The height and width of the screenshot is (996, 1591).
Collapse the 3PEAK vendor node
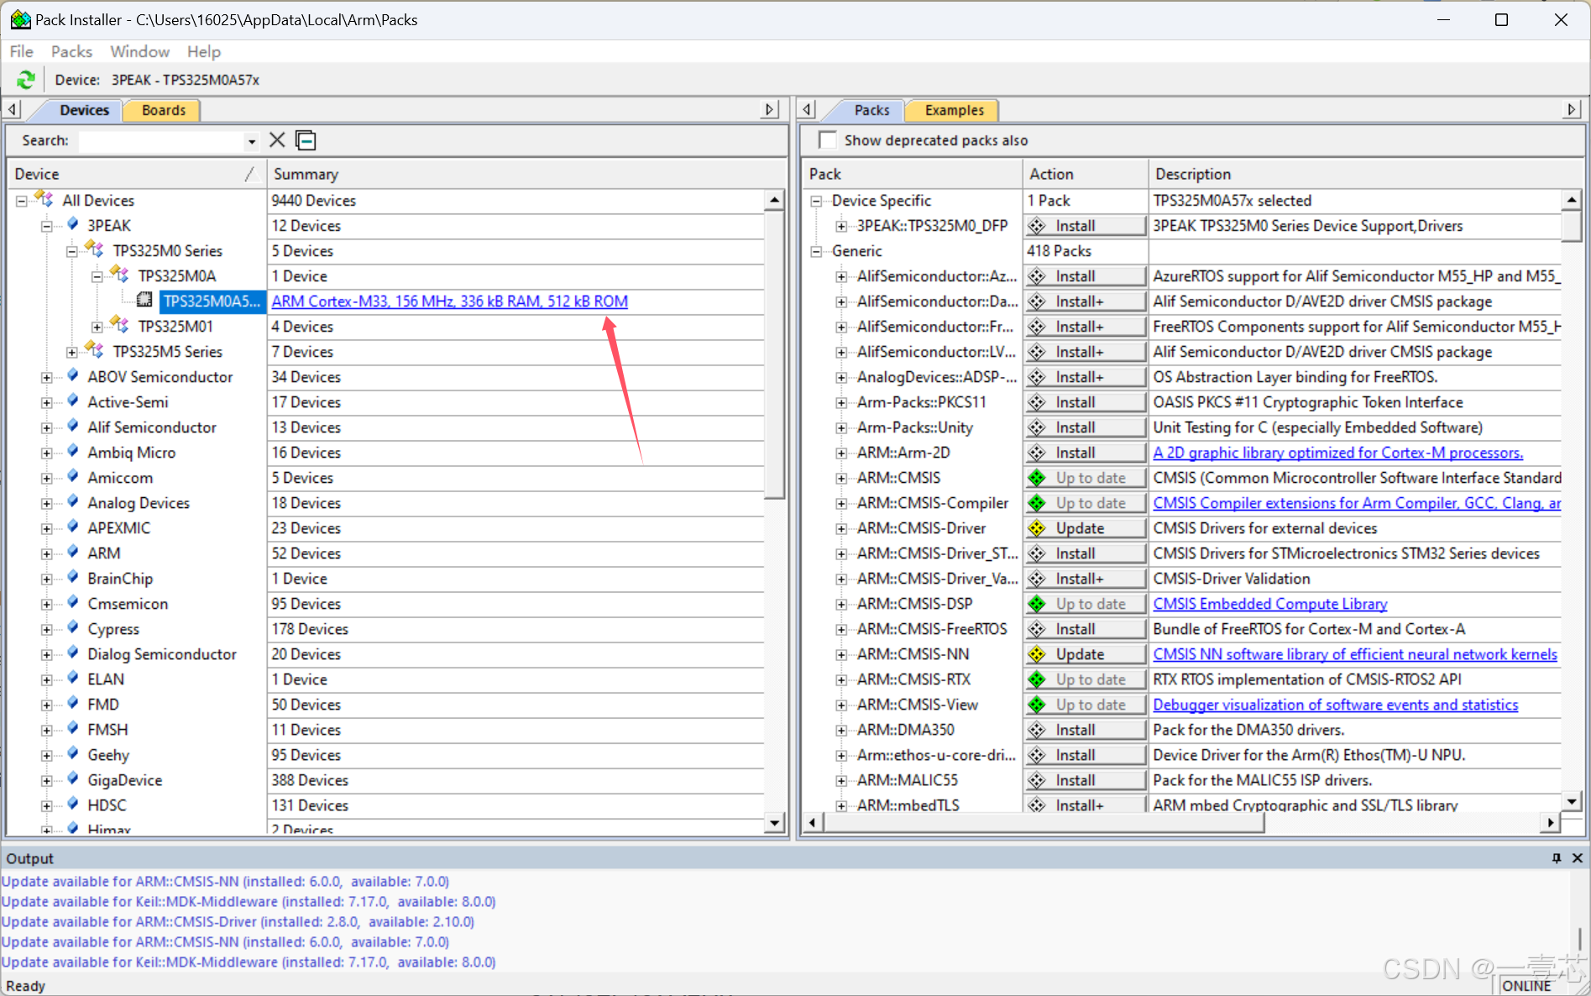47,226
